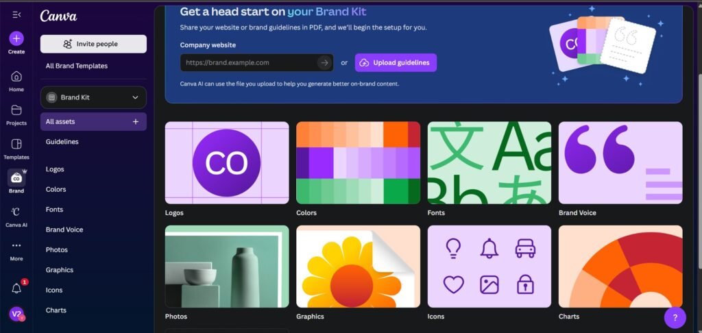702x333 pixels.
Task: Click the Invite people button
Action: pyautogui.click(x=93, y=44)
